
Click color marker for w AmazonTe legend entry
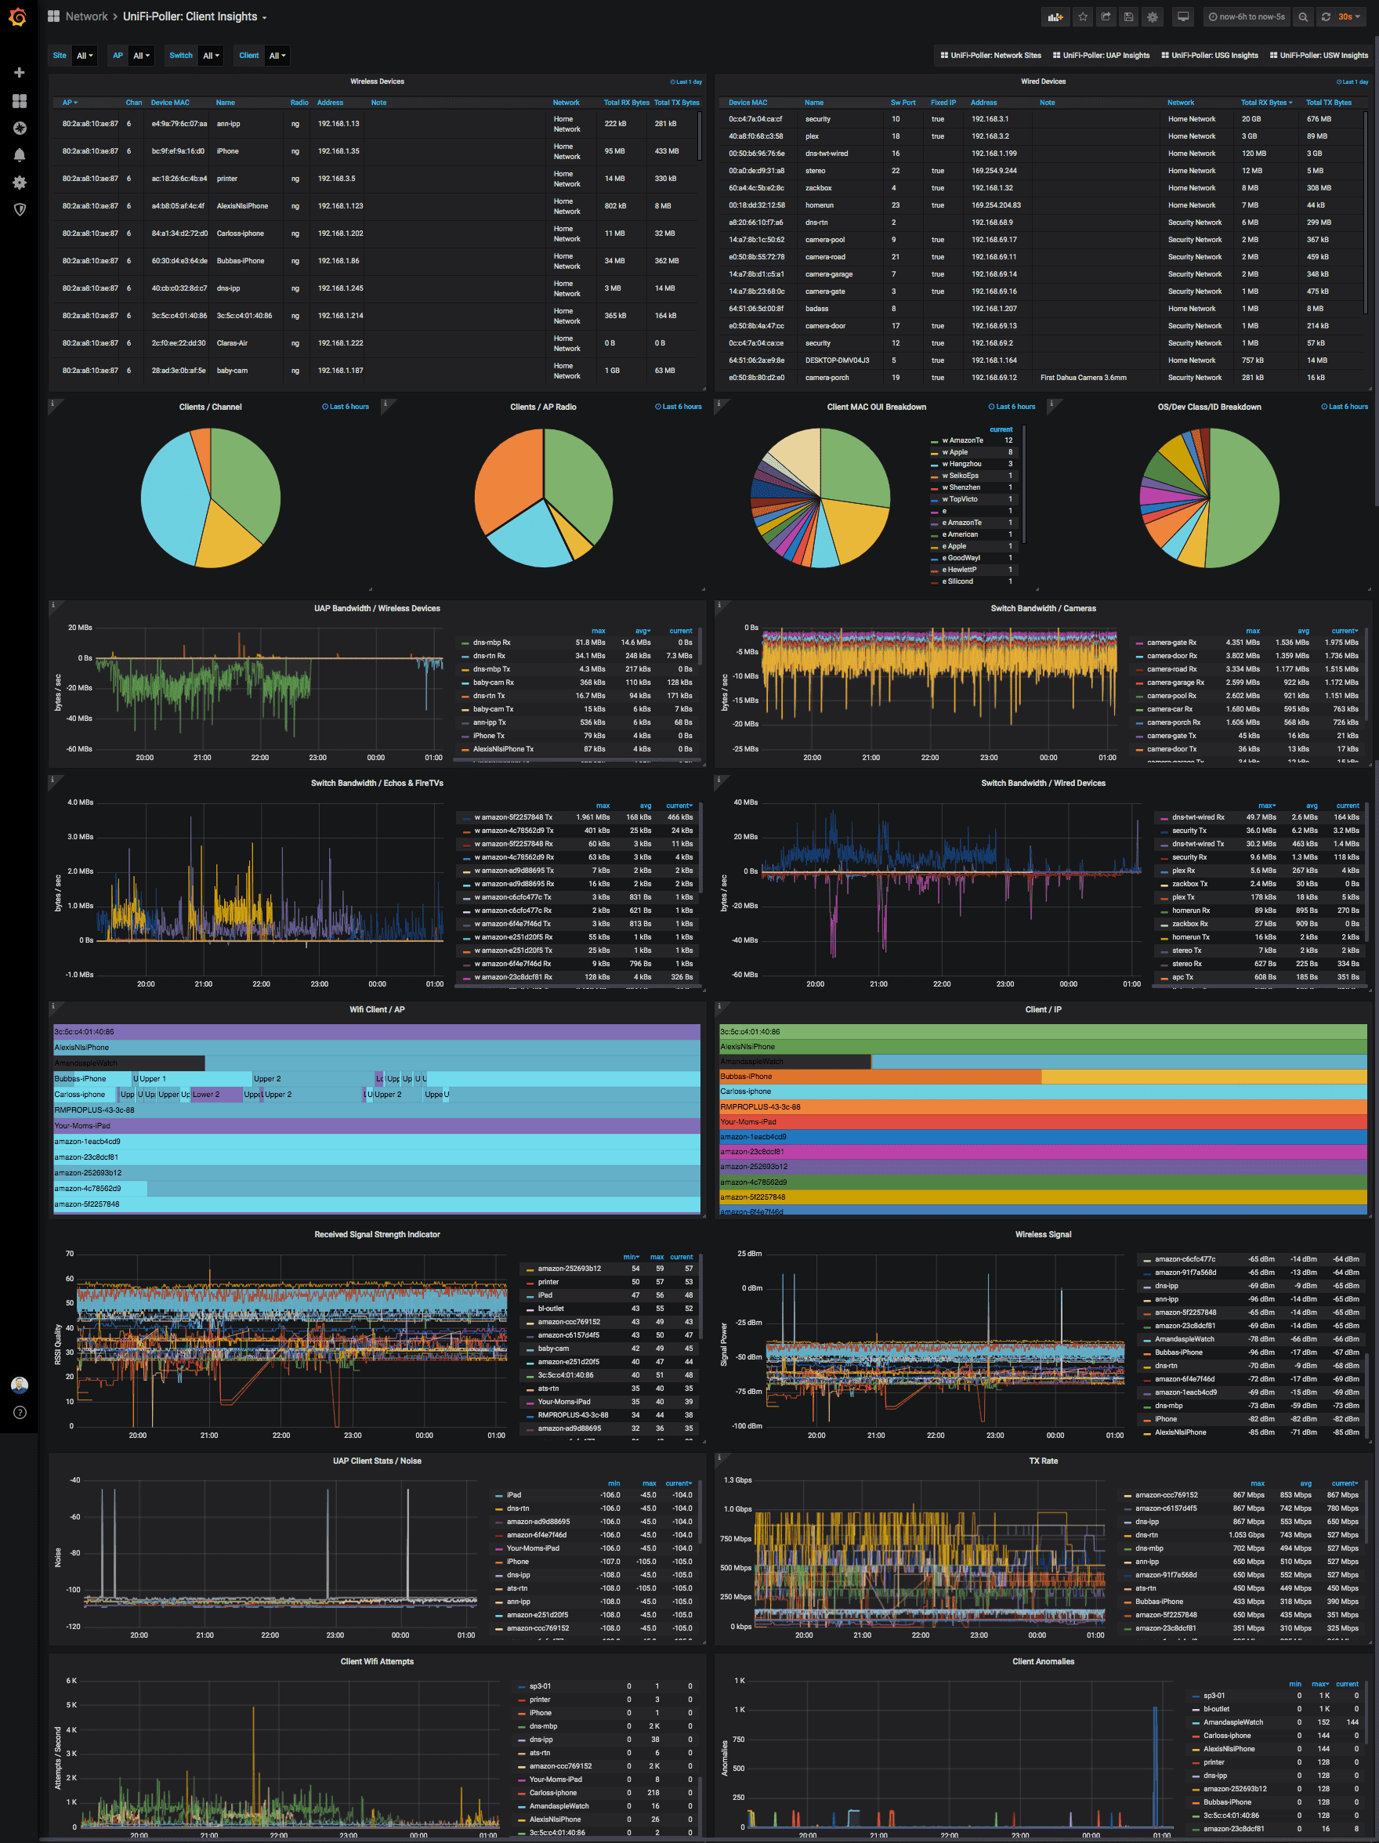coord(935,440)
